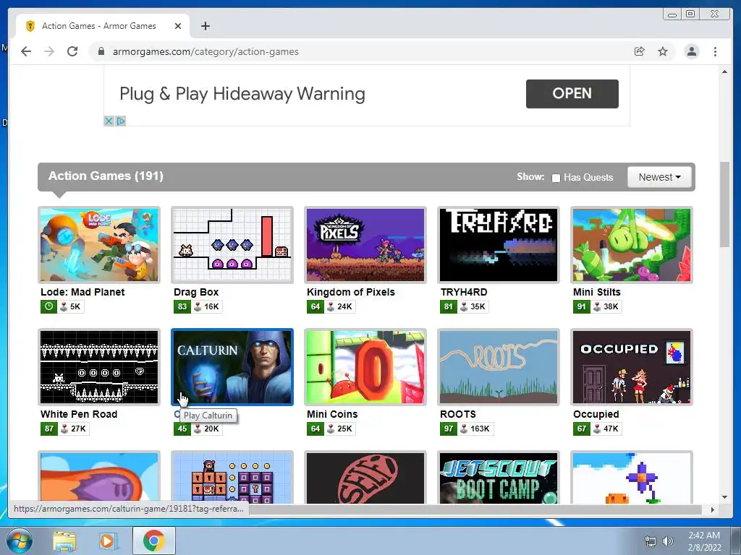Click Calturin rating badge 45

182,429
